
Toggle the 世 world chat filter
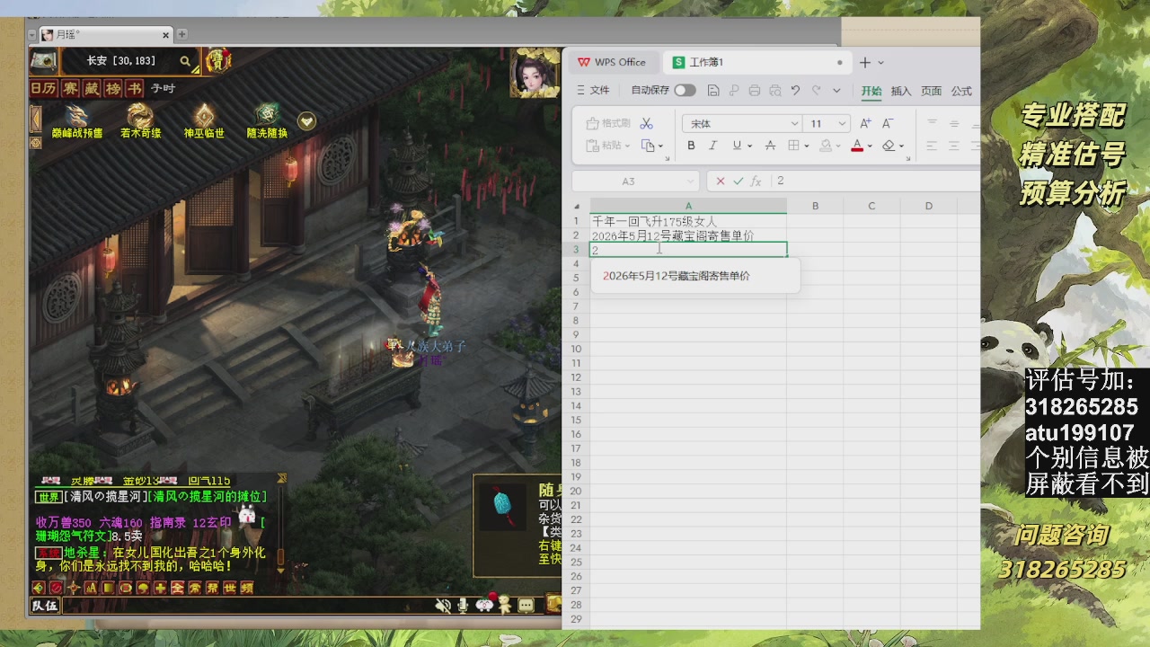tap(229, 588)
